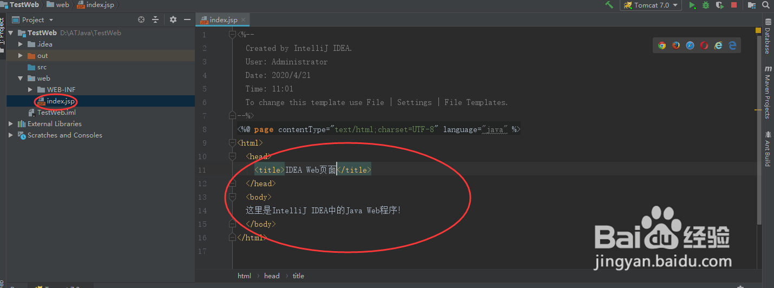Fold the body tag at line 13
The image size is (774, 288).
click(232, 197)
